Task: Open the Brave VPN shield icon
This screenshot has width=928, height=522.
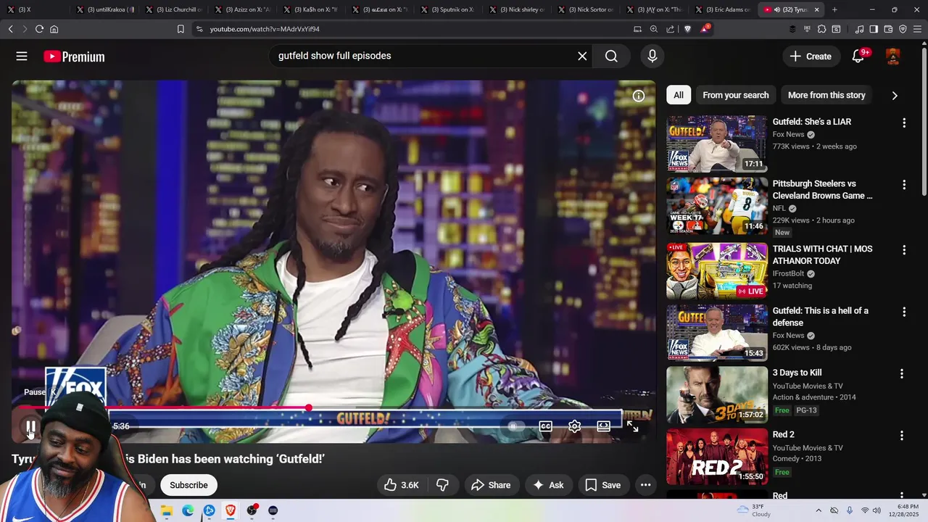Action: 903,29
